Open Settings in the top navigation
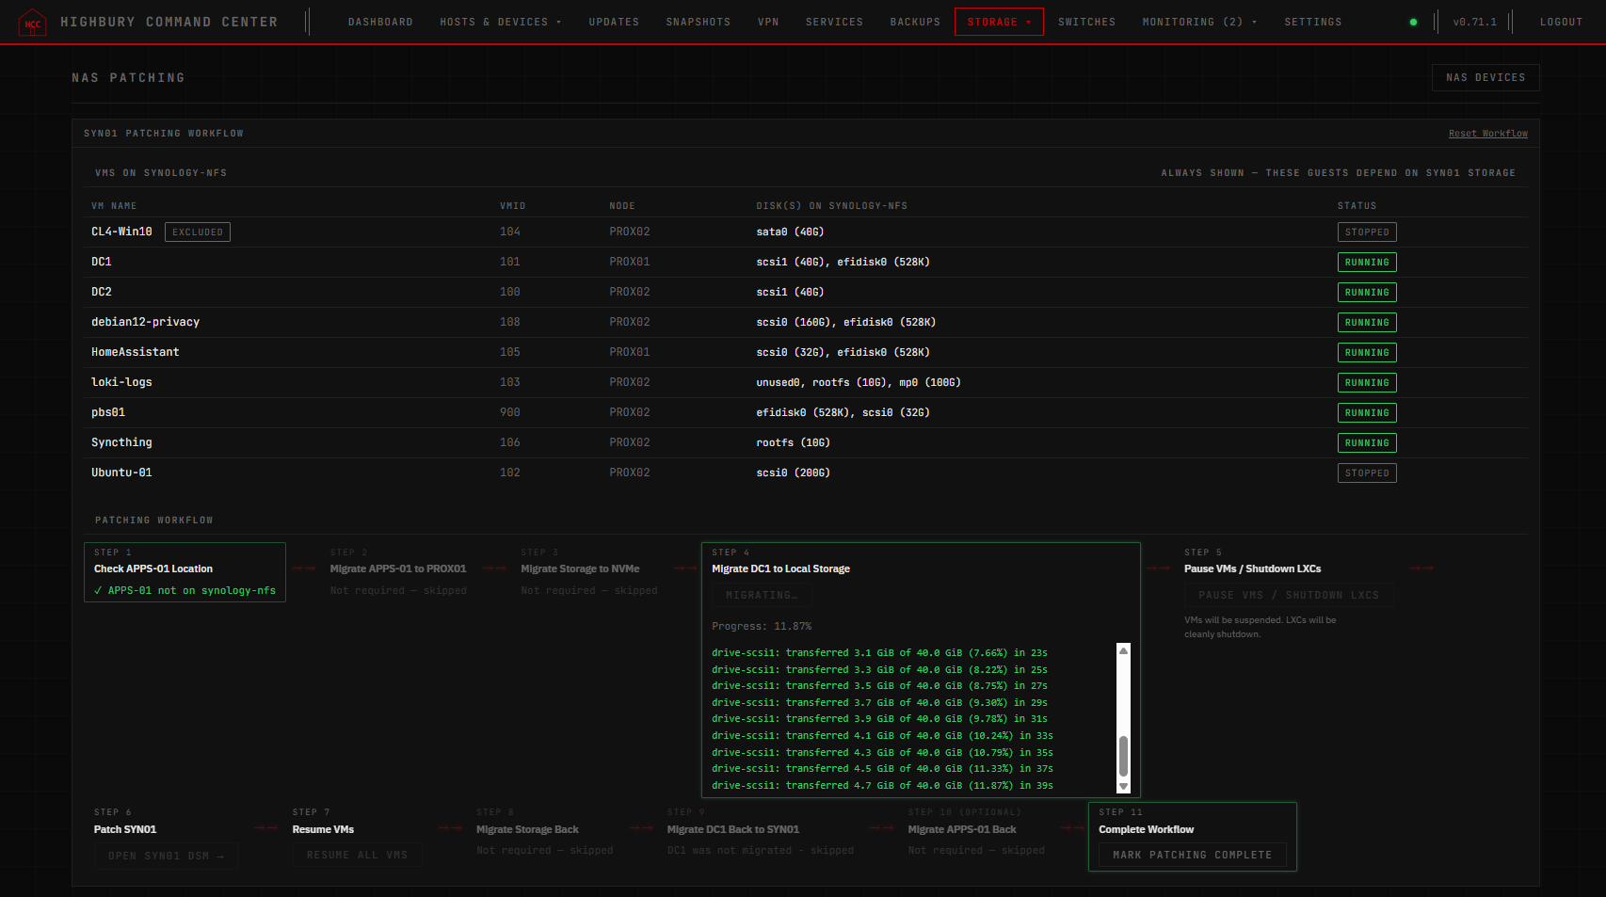 click(1312, 22)
